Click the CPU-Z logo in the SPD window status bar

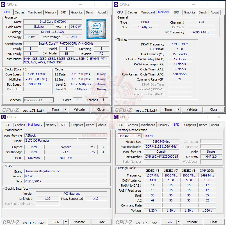point(124,222)
